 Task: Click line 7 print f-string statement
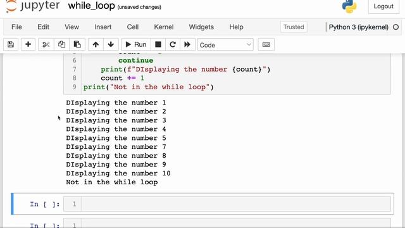coord(185,69)
